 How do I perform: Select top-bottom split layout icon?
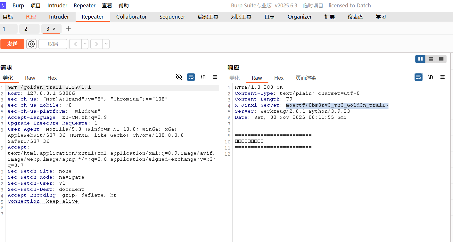(x=431, y=59)
